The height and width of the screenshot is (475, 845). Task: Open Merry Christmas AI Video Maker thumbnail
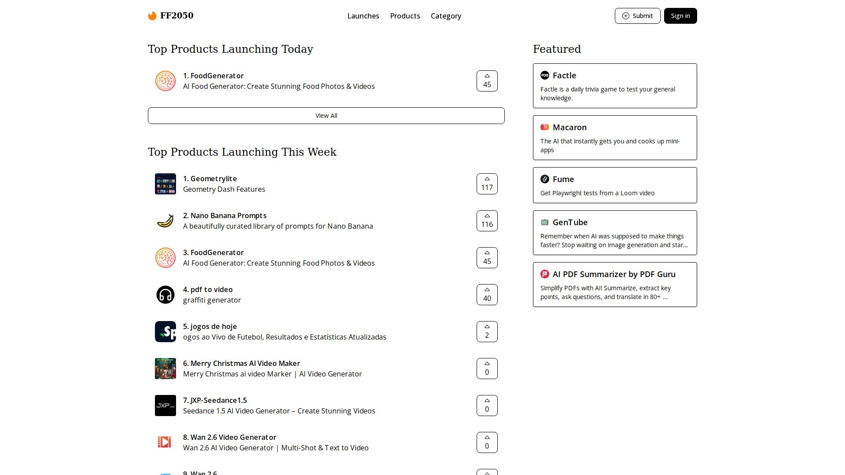click(x=165, y=369)
